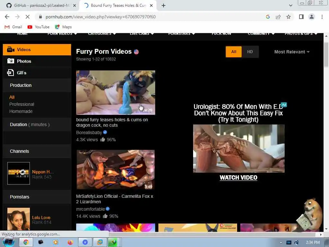
Task: Expand the Pornstars navigation menu
Action: pos(182,33)
